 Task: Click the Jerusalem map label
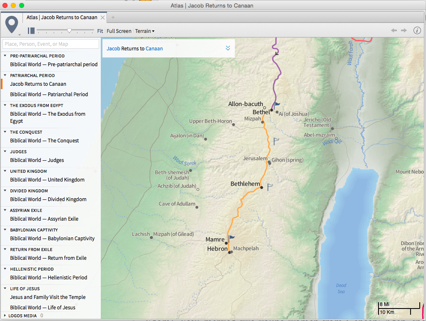[255, 158]
